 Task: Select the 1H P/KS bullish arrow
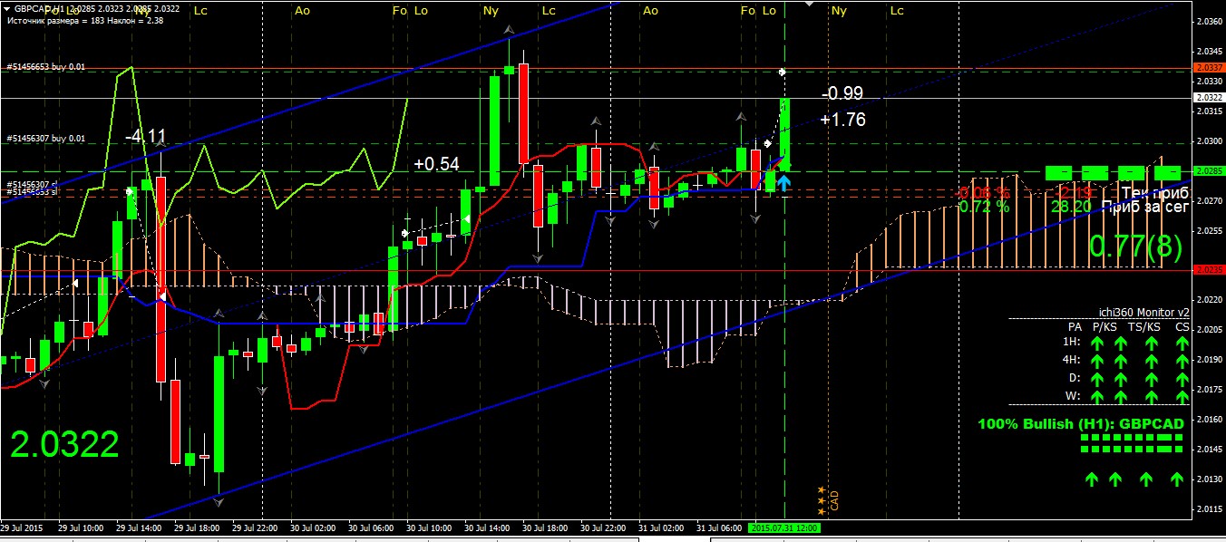coord(1120,344)
